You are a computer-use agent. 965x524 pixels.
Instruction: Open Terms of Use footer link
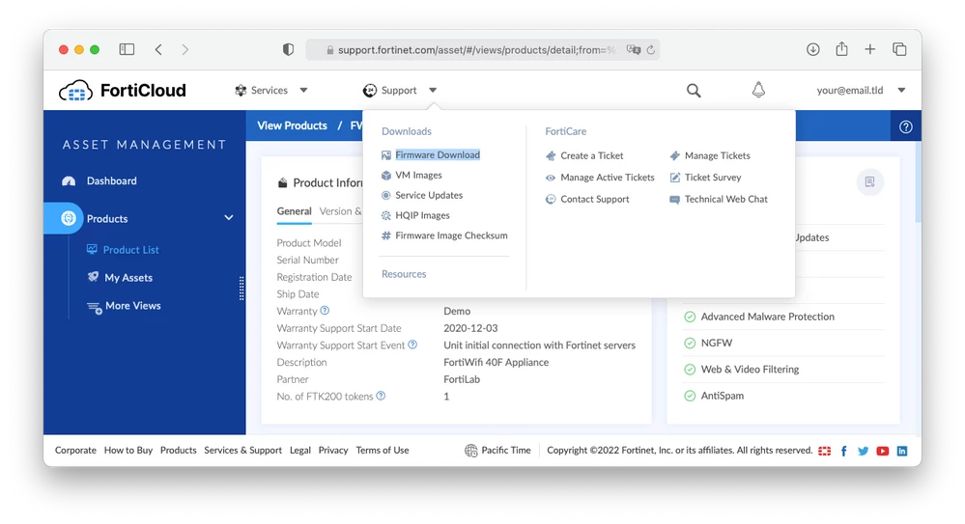click(383, 451)
